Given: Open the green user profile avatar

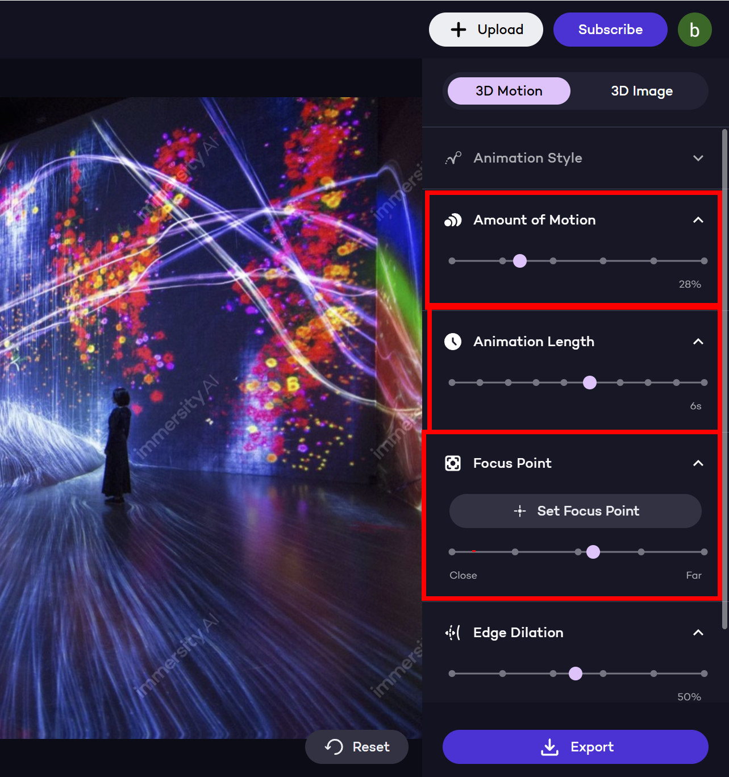Looking at the screenshot, I should 694,30.
